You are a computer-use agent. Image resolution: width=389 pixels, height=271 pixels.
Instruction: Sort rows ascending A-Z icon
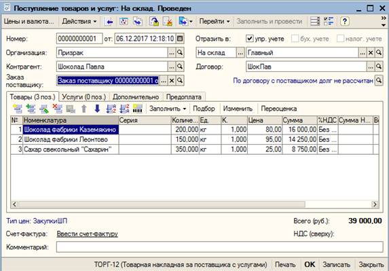(x=111, y=109)
